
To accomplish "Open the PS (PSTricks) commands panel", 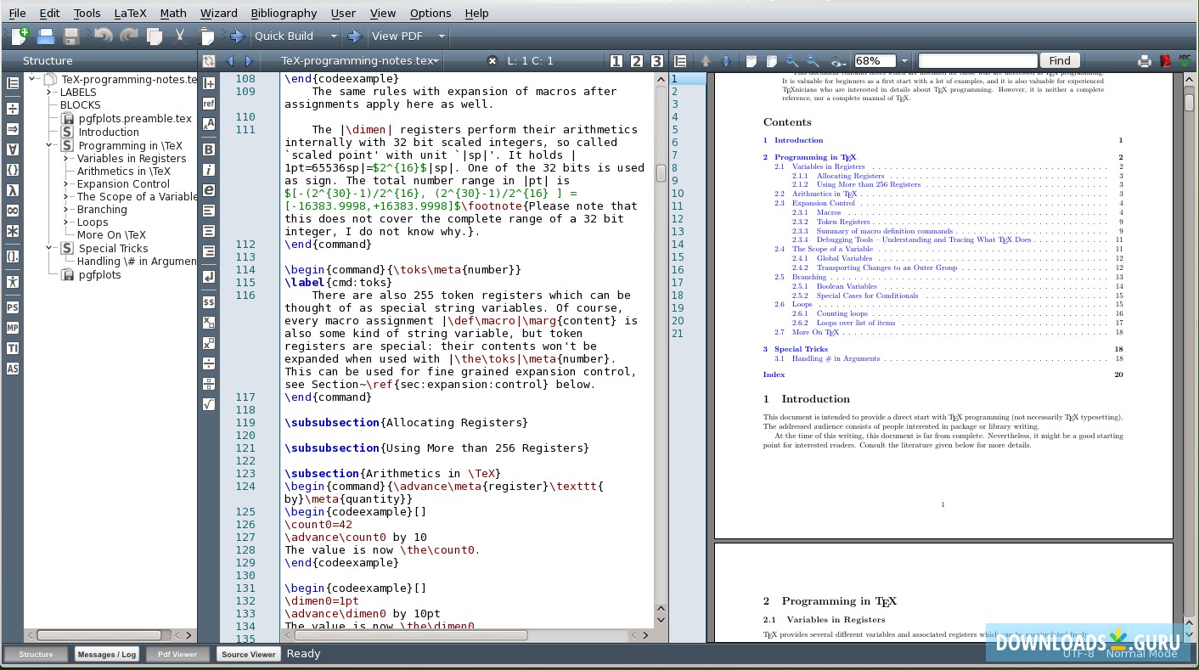I will pos(13,307).
